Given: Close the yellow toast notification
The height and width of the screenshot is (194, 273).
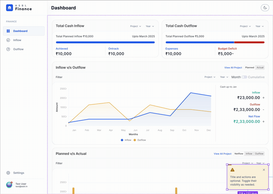Looking at the screenshot, I should (264, 170).
